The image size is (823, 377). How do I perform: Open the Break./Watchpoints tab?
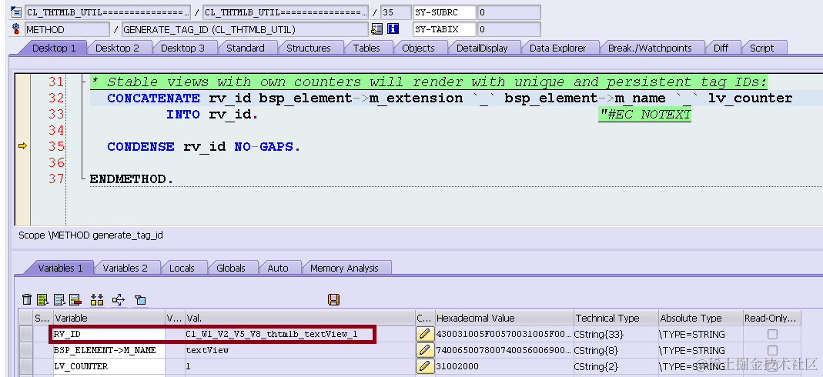650,48
